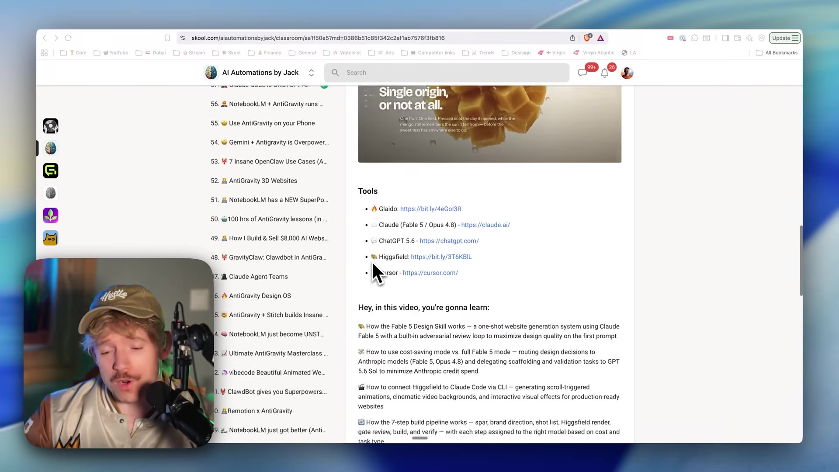This screenshot has width=839, height=472.
Task: Open lesson 55 Use AntiGravity on your Phone
Action: coord(263,123)
